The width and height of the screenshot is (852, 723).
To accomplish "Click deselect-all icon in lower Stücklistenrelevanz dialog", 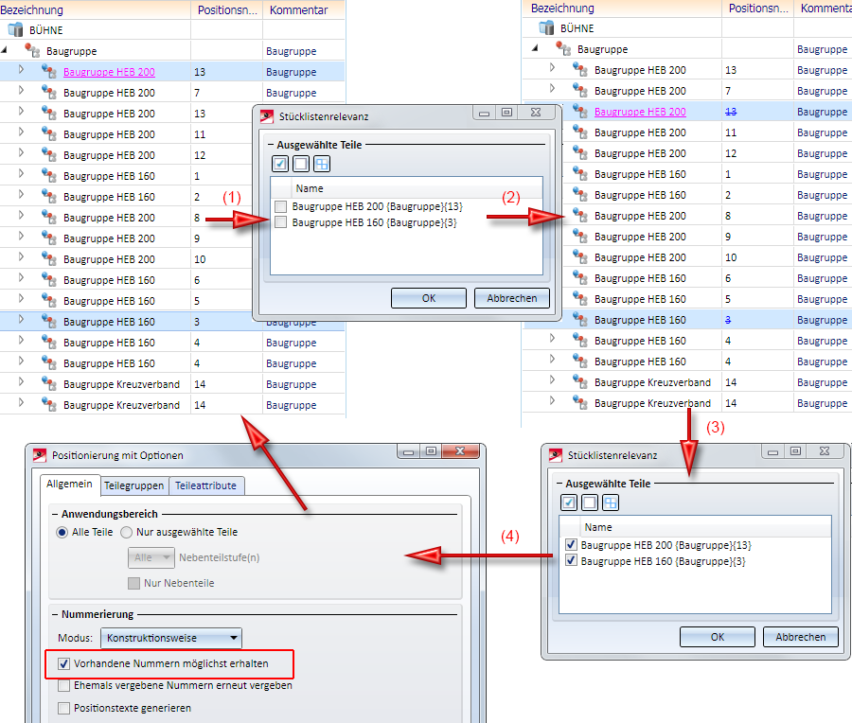I will coord(590,503).
